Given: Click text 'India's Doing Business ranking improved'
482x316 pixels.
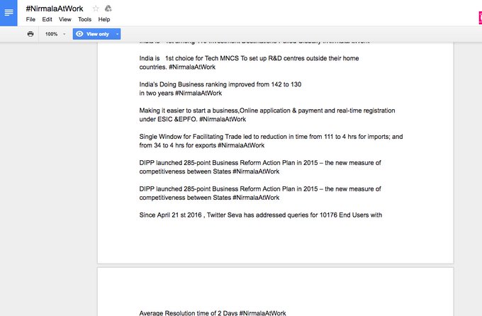Looking at the screenshot, I should pyautogui.click(x=197, y=84).
